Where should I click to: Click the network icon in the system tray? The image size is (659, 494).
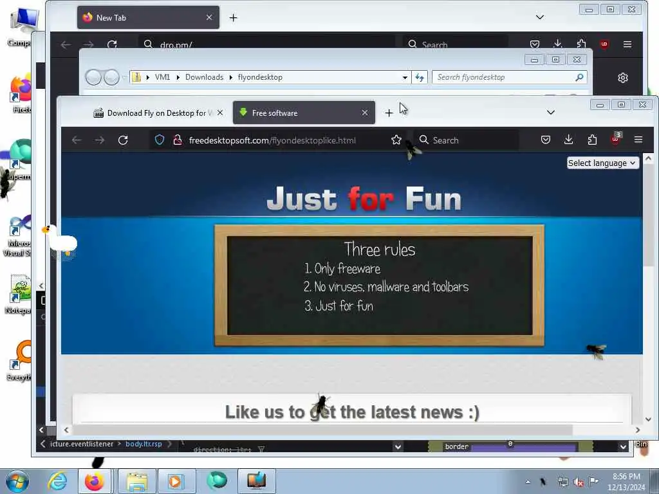562,482
